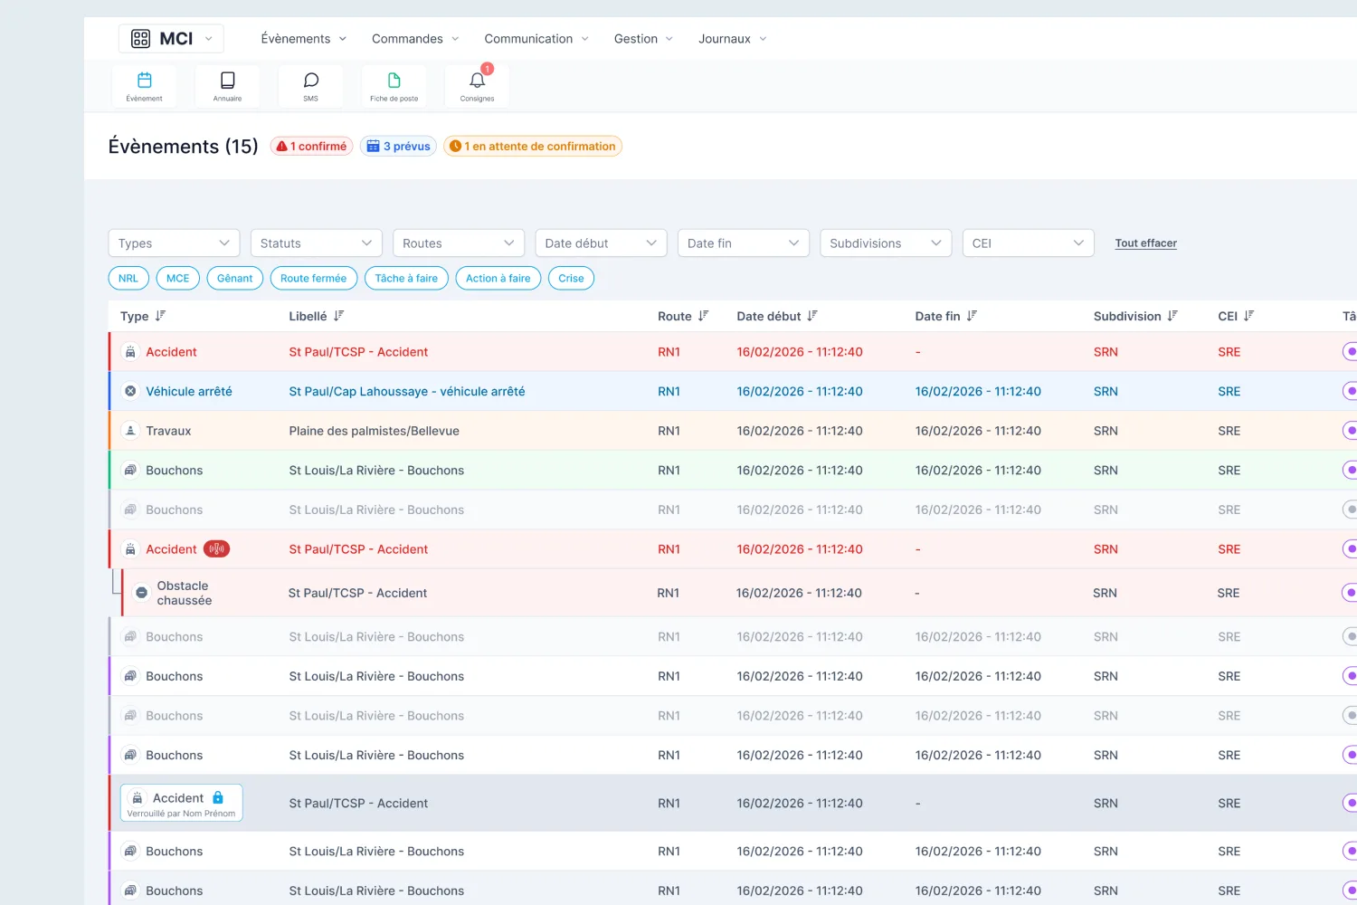Open the Consignes bell notifications
Screen dimensions: 1357x905
click(x=477, y=86)
